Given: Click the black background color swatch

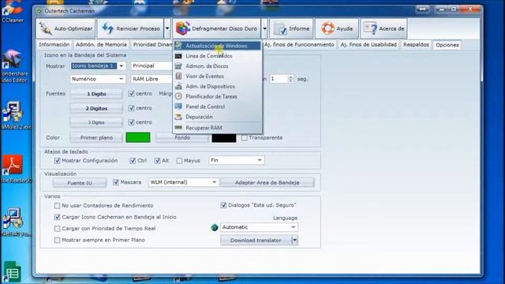Looking at the screenshot, I should coord(224,139).
